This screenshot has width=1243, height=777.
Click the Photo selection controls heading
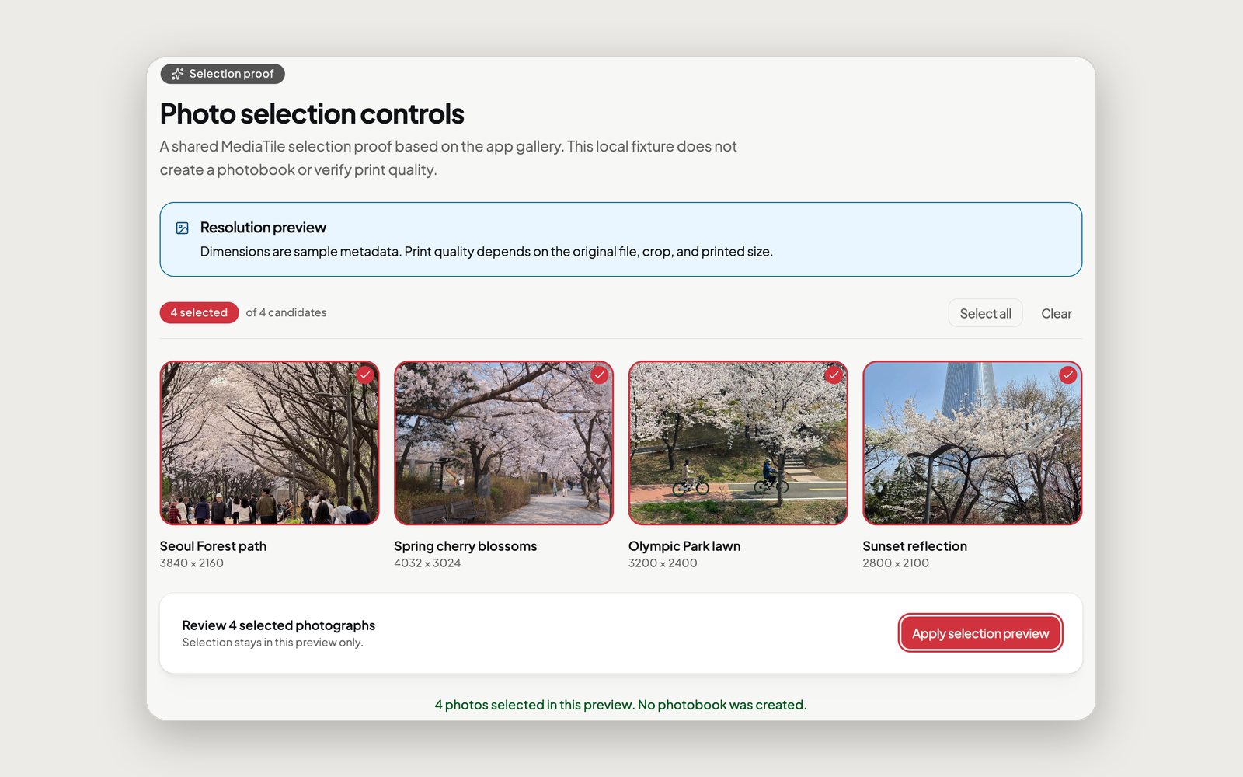(x=312, y=113)
